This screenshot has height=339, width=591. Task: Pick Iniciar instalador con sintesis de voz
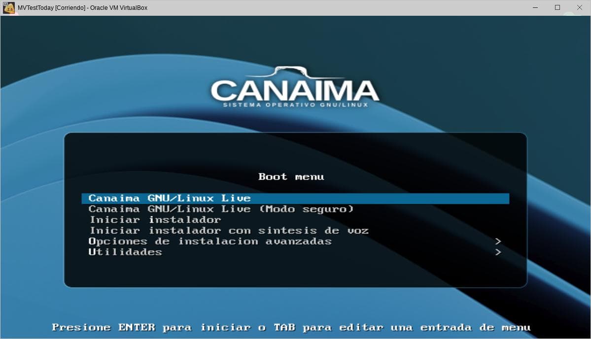coord(229,231)
